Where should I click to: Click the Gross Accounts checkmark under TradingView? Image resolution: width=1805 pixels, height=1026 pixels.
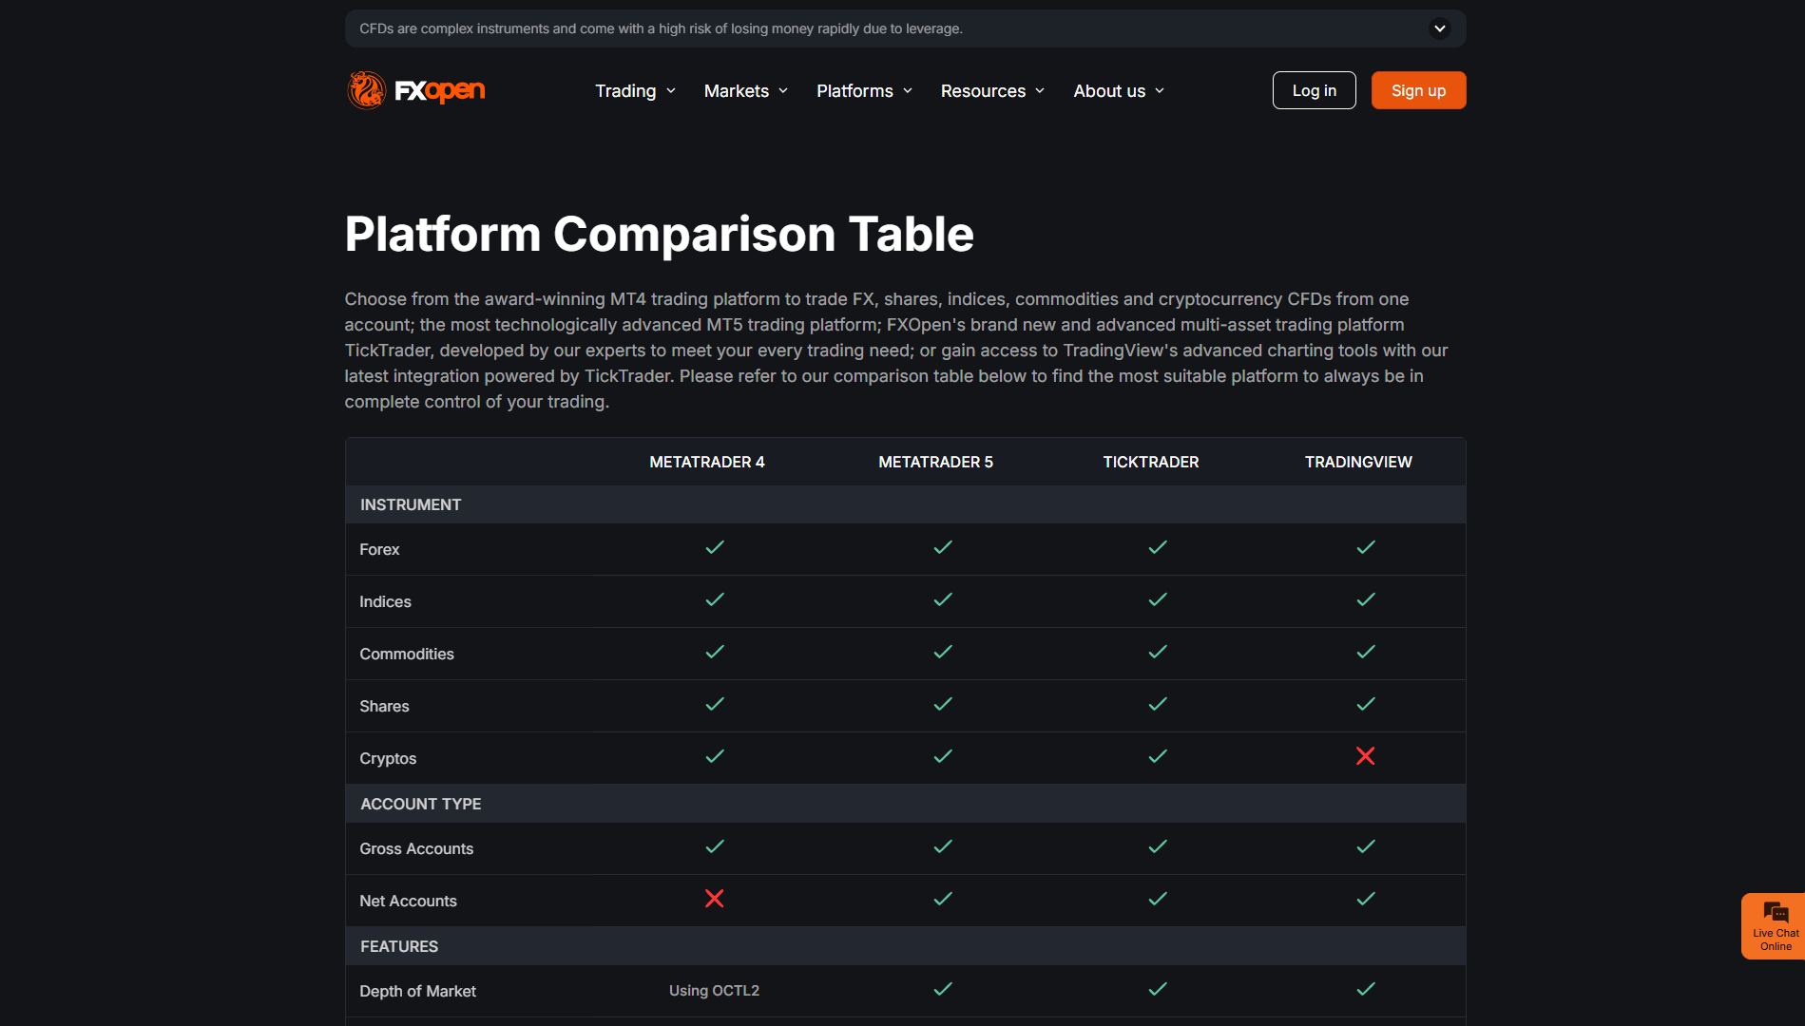point(1365,846)
